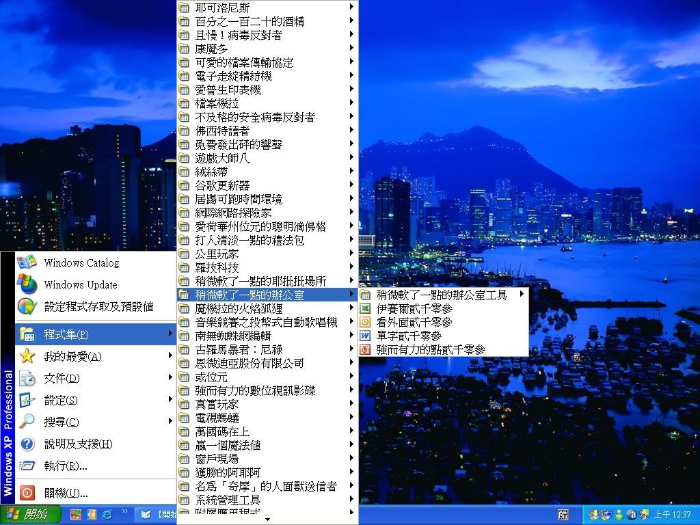Click the green Messenger person tray icon

tap(619, 515)
